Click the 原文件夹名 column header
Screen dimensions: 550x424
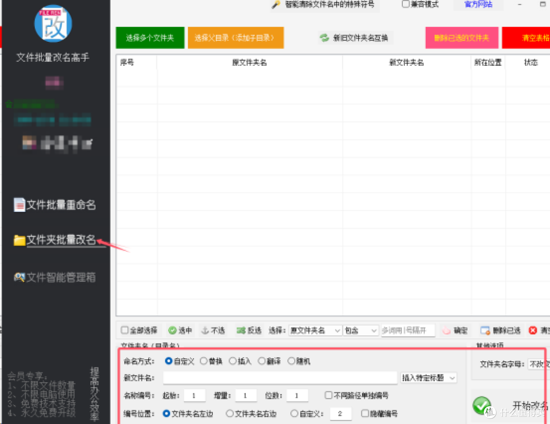[250, 63]
